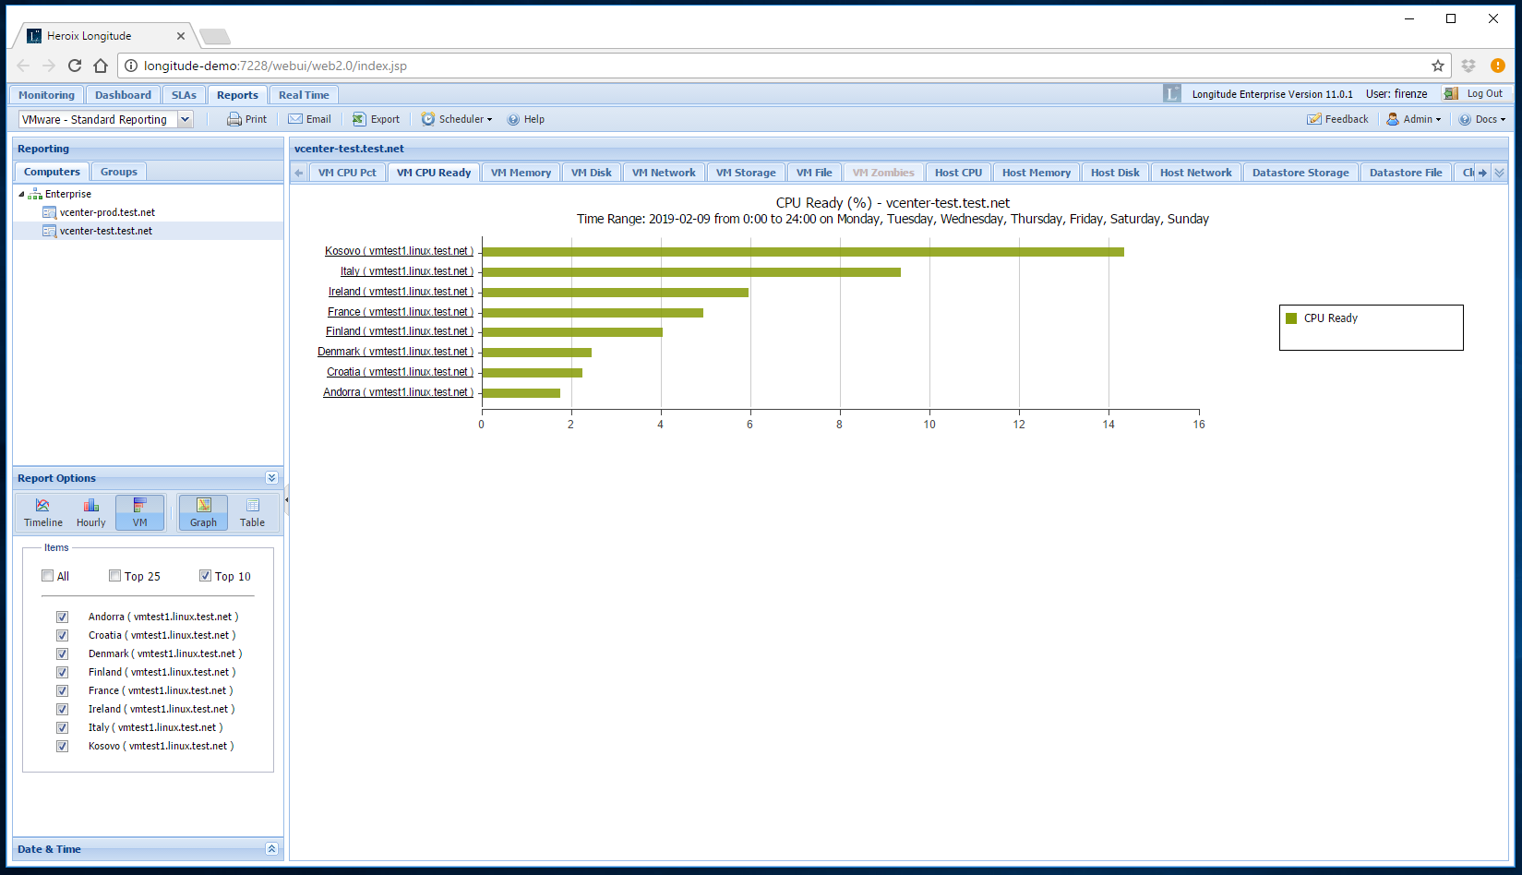Uncheck the Kosovo item checkbox
Screen dimensions: 1522x875
[63, 746]
